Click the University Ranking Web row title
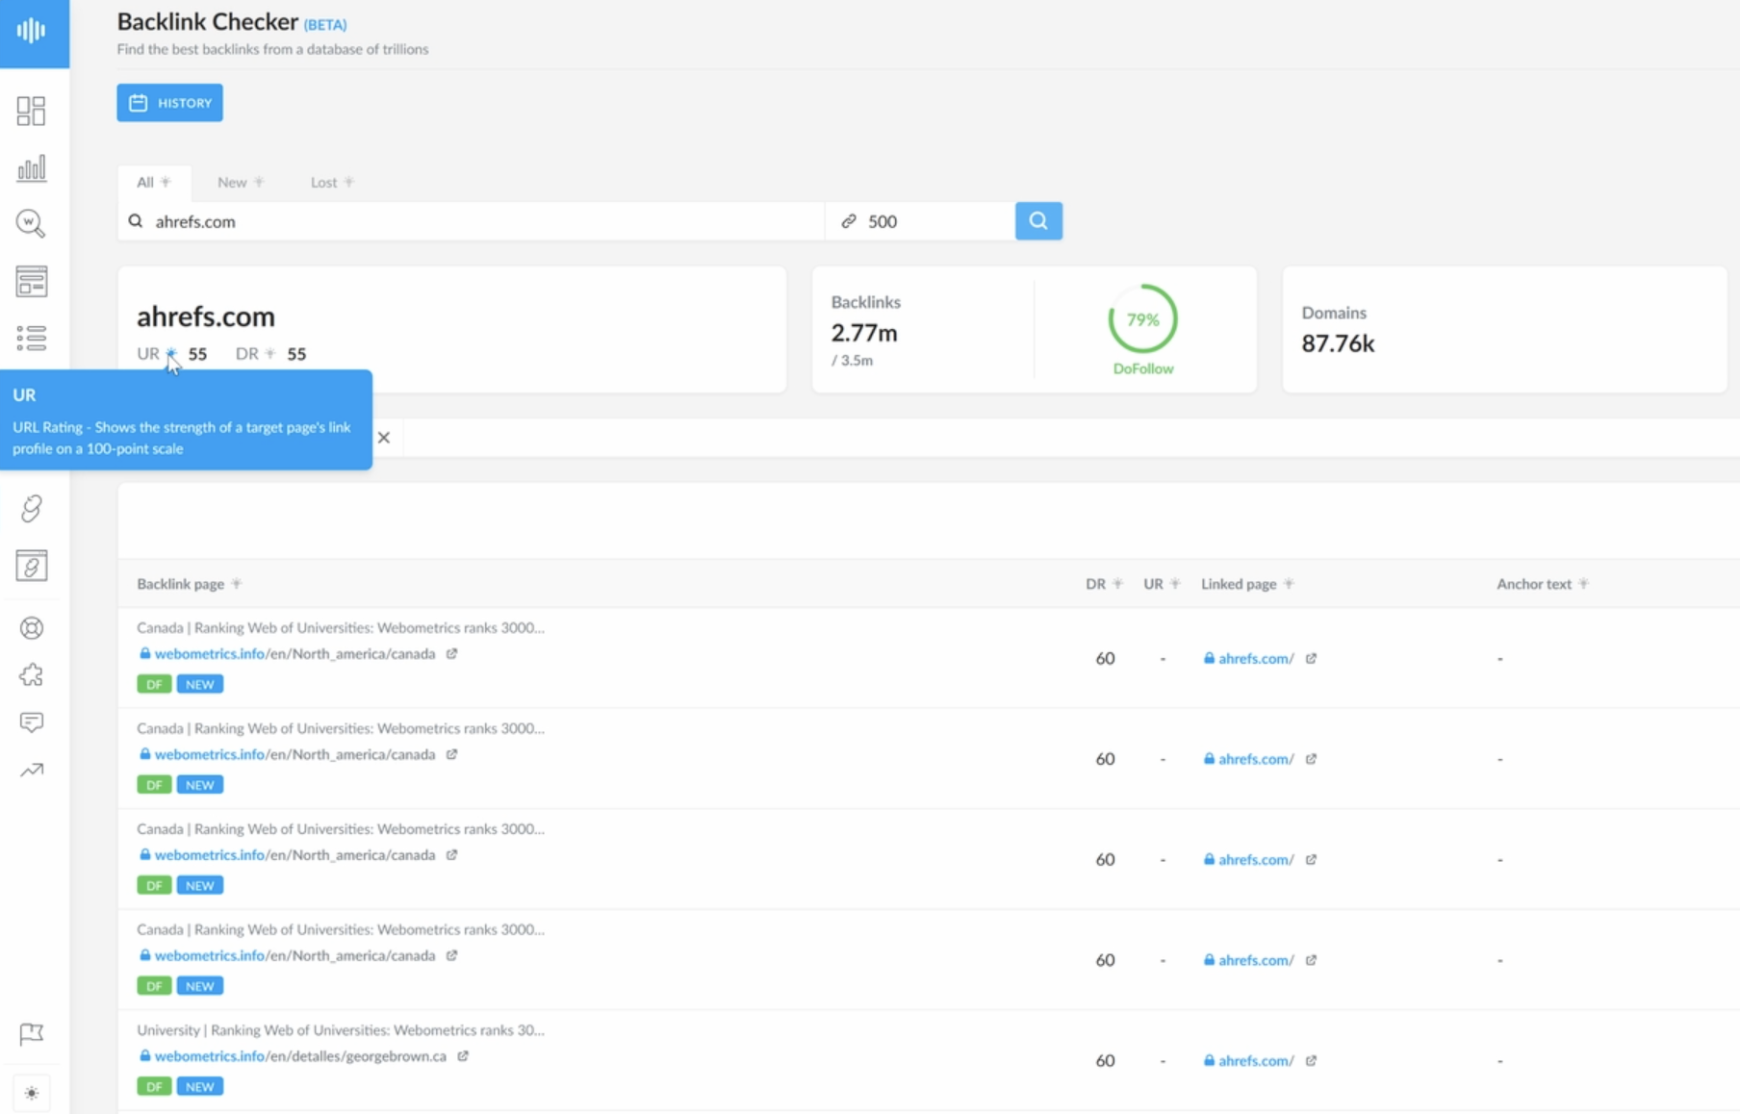 click(341, 1029)
